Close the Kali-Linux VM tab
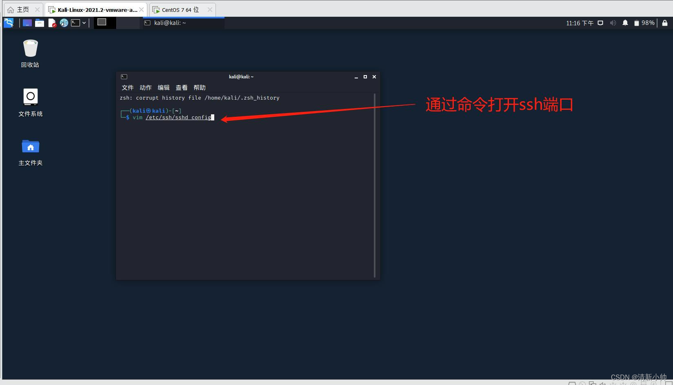 pos(142,10)
